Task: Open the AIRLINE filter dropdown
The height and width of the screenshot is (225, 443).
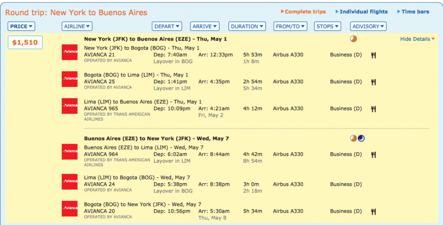Action: click(x=77, y=26)
